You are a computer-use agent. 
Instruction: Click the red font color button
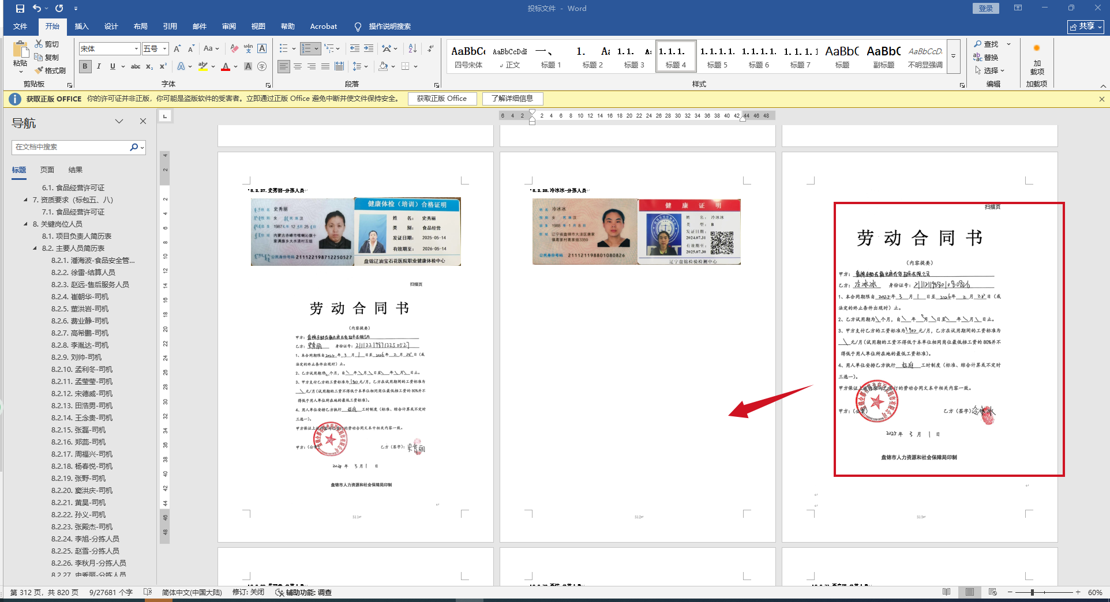[x=226, y=66]
